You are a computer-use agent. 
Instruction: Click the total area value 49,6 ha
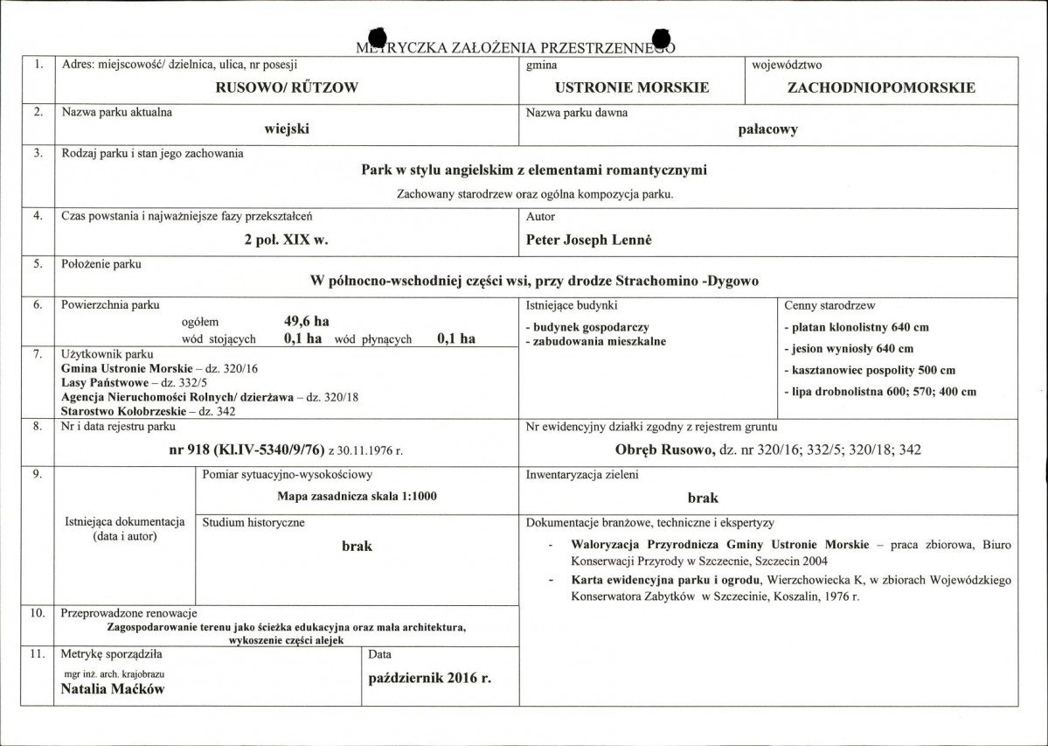[307, 322]
